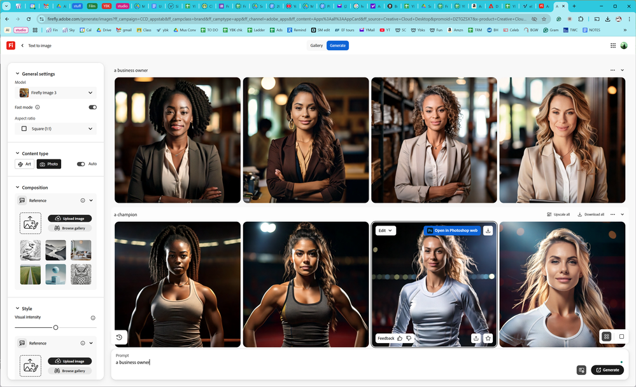This screenshot has height=387, width=636.
Task: Toggle Content type Auto switch
Action: pyautogui.click(x=81, y=164)
